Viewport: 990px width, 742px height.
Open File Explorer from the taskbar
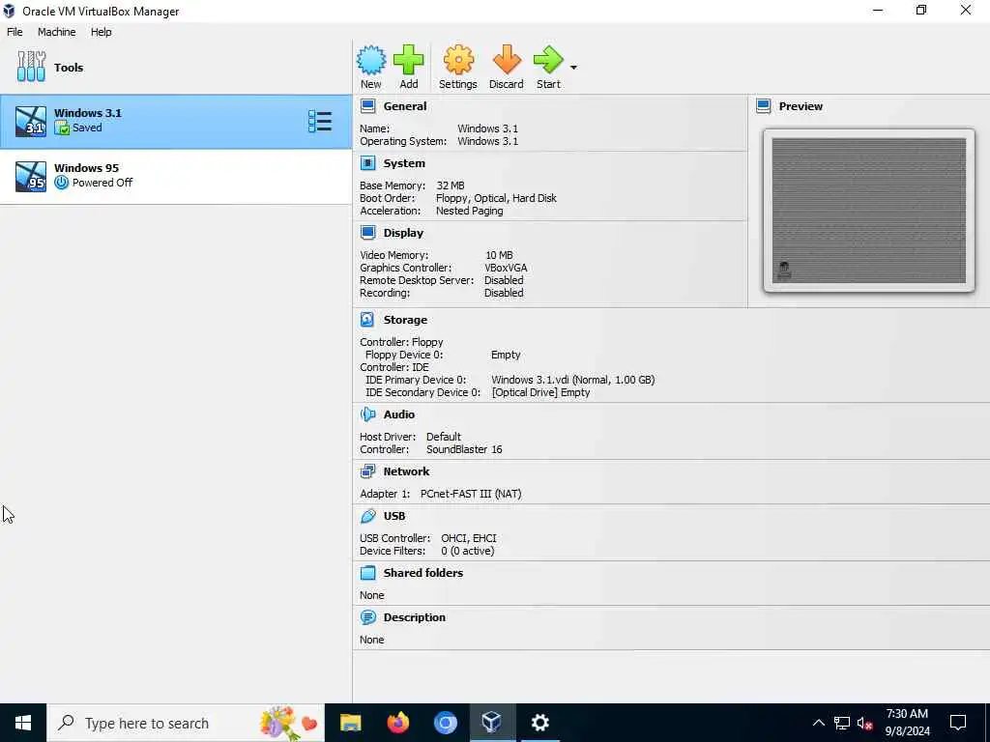[350, 723]
